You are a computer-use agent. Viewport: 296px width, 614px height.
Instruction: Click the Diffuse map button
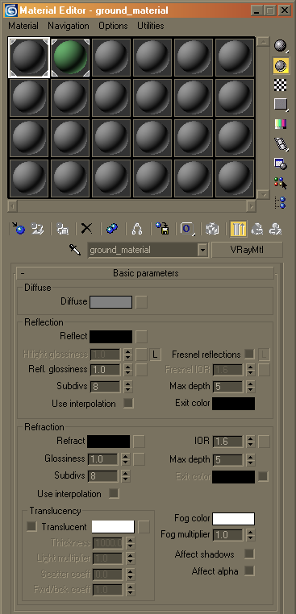pos(142,302)
